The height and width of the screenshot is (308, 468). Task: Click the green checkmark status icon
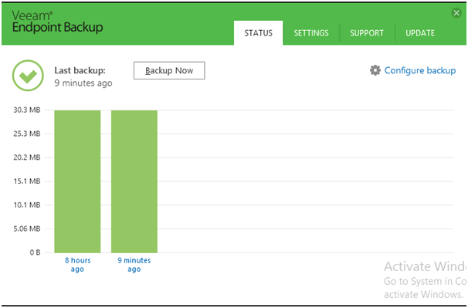tap(28, 76)
